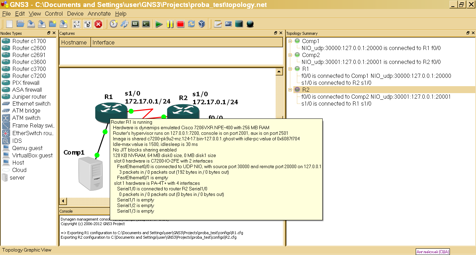Select IDS node type

[28, 141]
